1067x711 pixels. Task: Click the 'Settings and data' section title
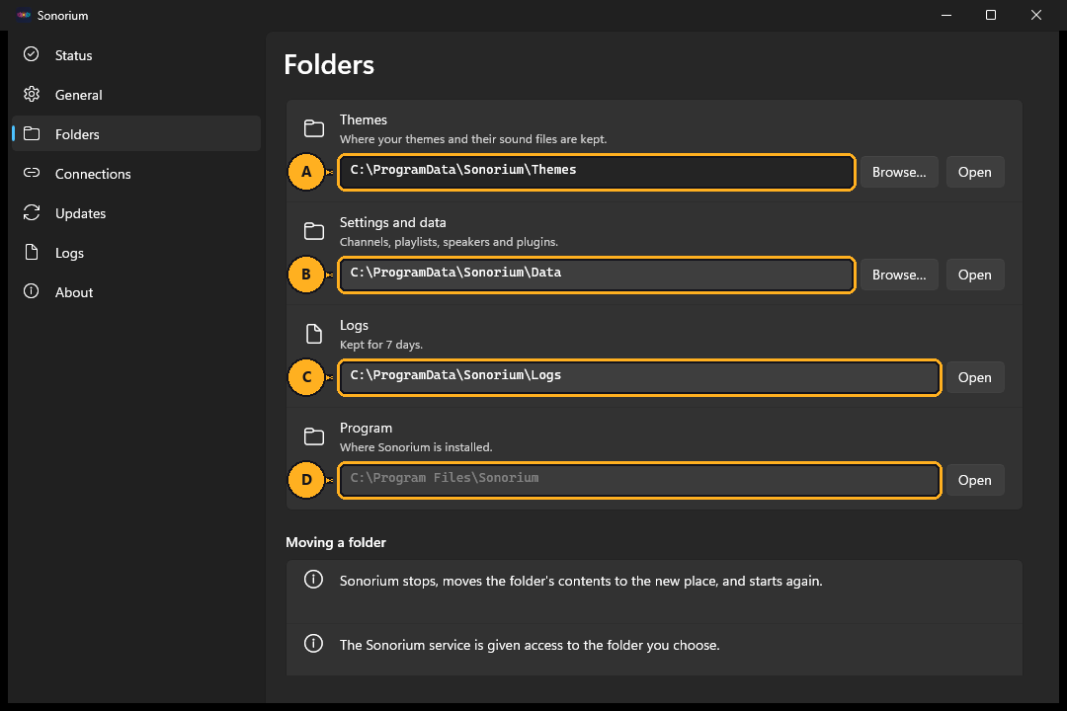click(x=392, y=222)
